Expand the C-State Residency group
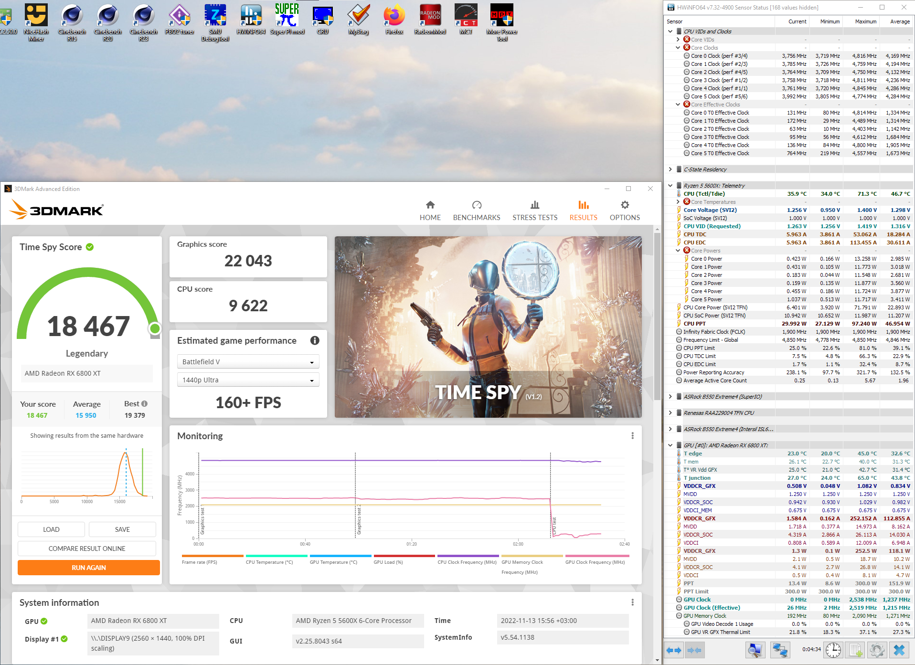The image size is (915, 665). [x=670, y=169]
